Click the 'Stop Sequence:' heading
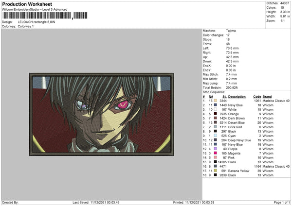 pyautogui.click(x=214, y=92)
